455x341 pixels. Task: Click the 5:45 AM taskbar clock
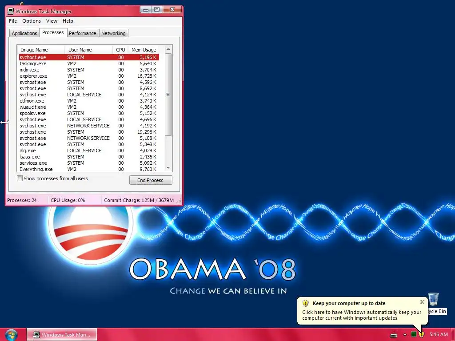tap(439, 334)
